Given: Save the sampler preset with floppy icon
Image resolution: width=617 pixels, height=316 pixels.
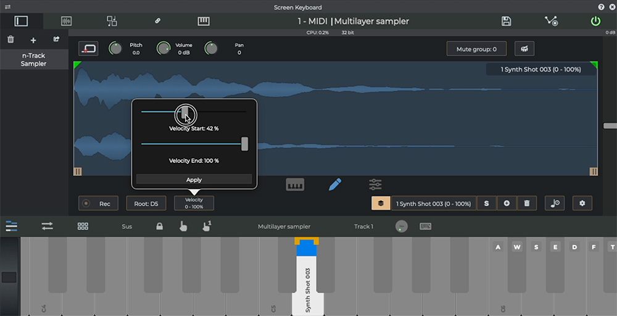Looking at the screenshot, I should tap(507, 21).
